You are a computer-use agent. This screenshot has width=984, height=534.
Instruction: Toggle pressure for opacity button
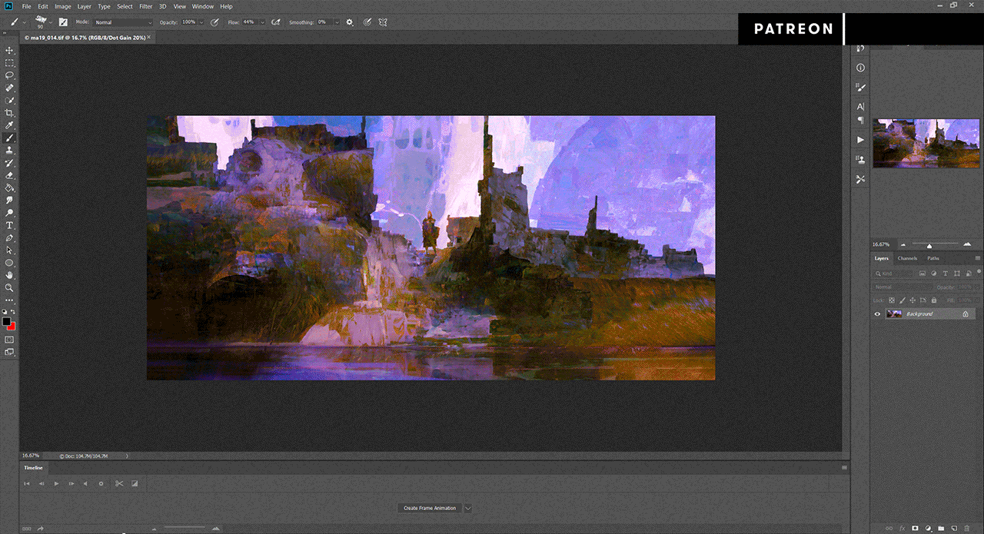tap(214, 22)
